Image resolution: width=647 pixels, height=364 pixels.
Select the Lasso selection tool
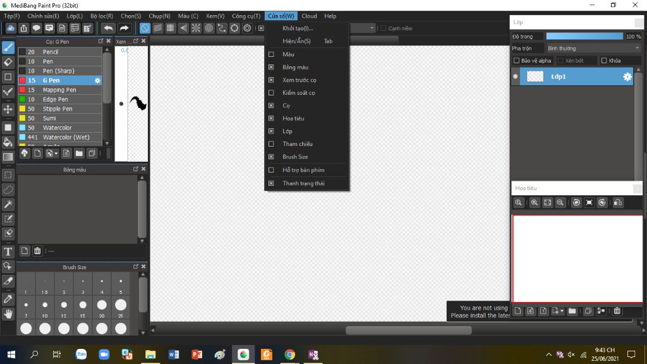pos(8,190)
